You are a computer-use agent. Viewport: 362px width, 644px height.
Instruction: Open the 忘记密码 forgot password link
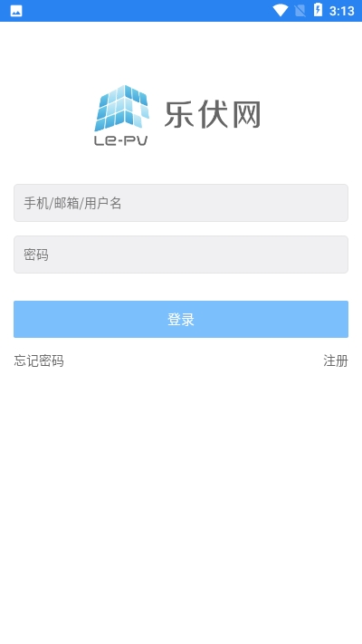39,360
